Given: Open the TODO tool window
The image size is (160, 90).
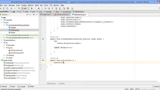Looking at the screenshot, I should tap(31, 86).
